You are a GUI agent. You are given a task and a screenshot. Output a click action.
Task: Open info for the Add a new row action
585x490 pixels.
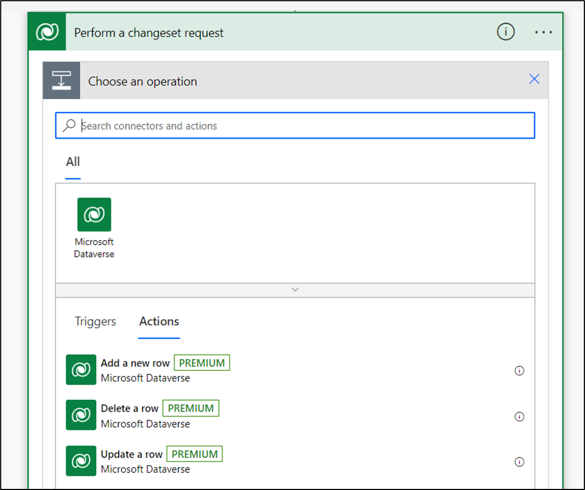click(520, 371)
